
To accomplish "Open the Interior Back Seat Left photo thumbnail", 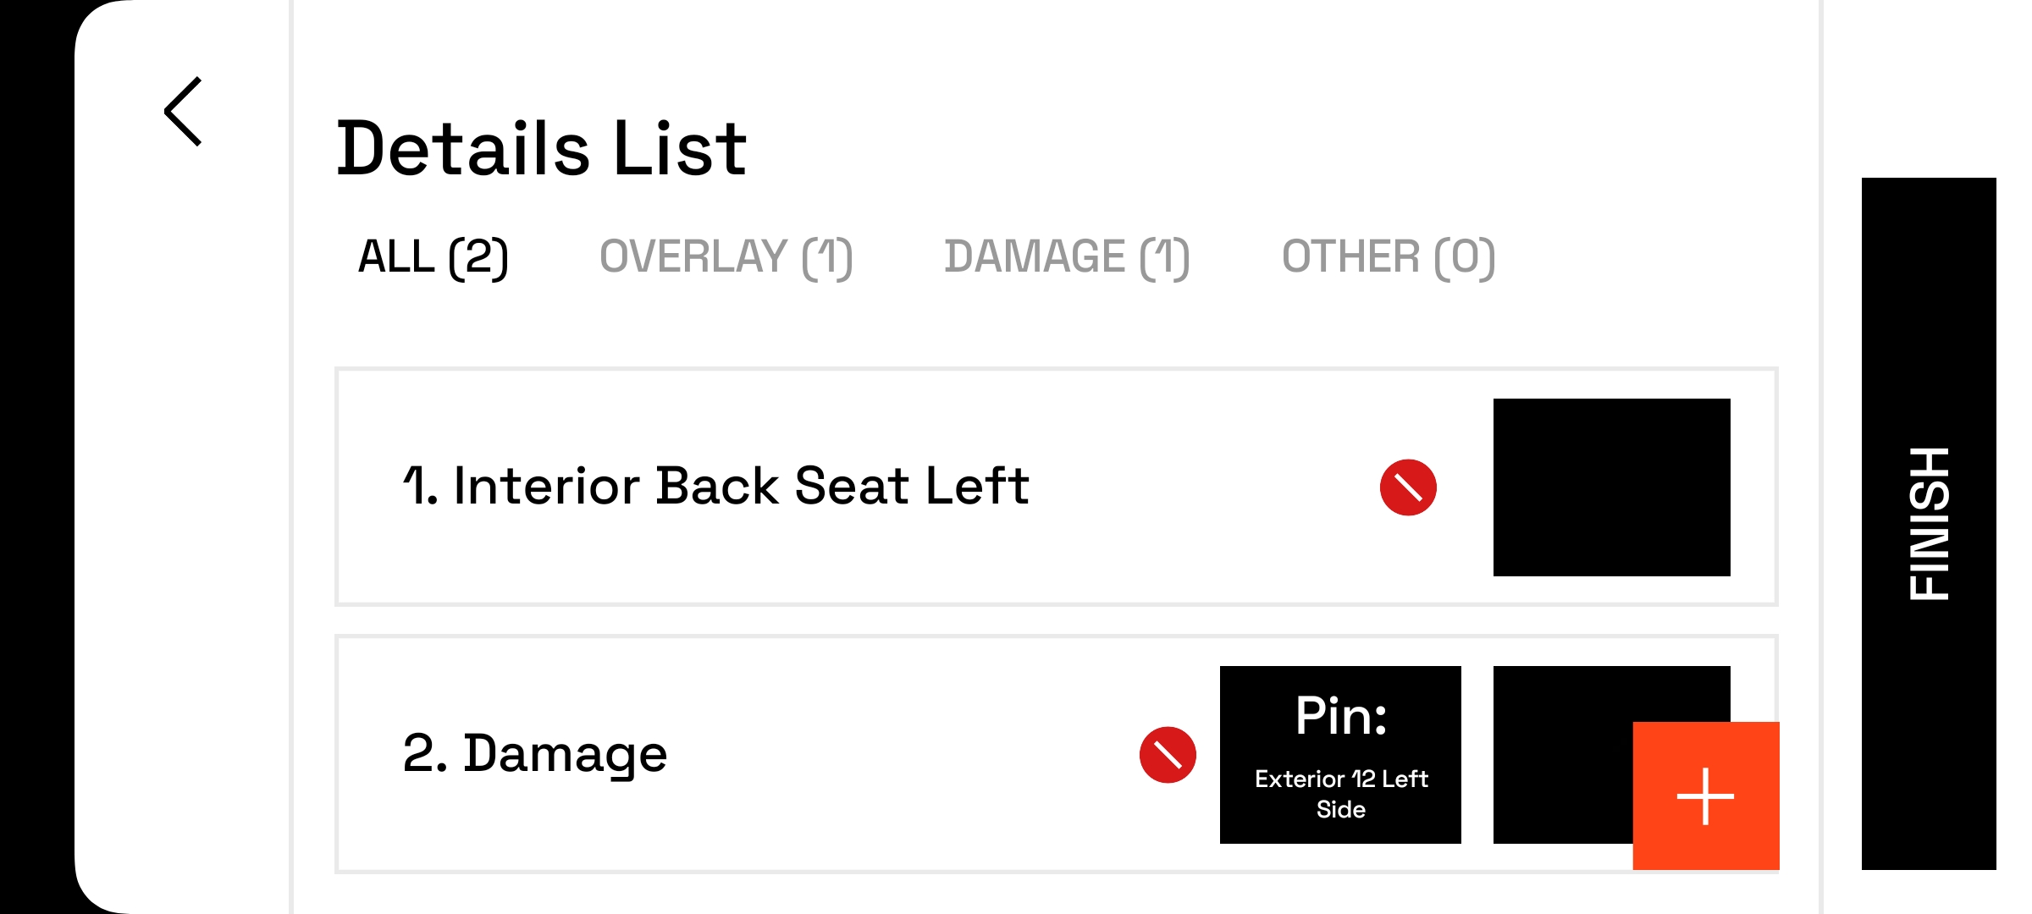I will (x=1610, y=487).
